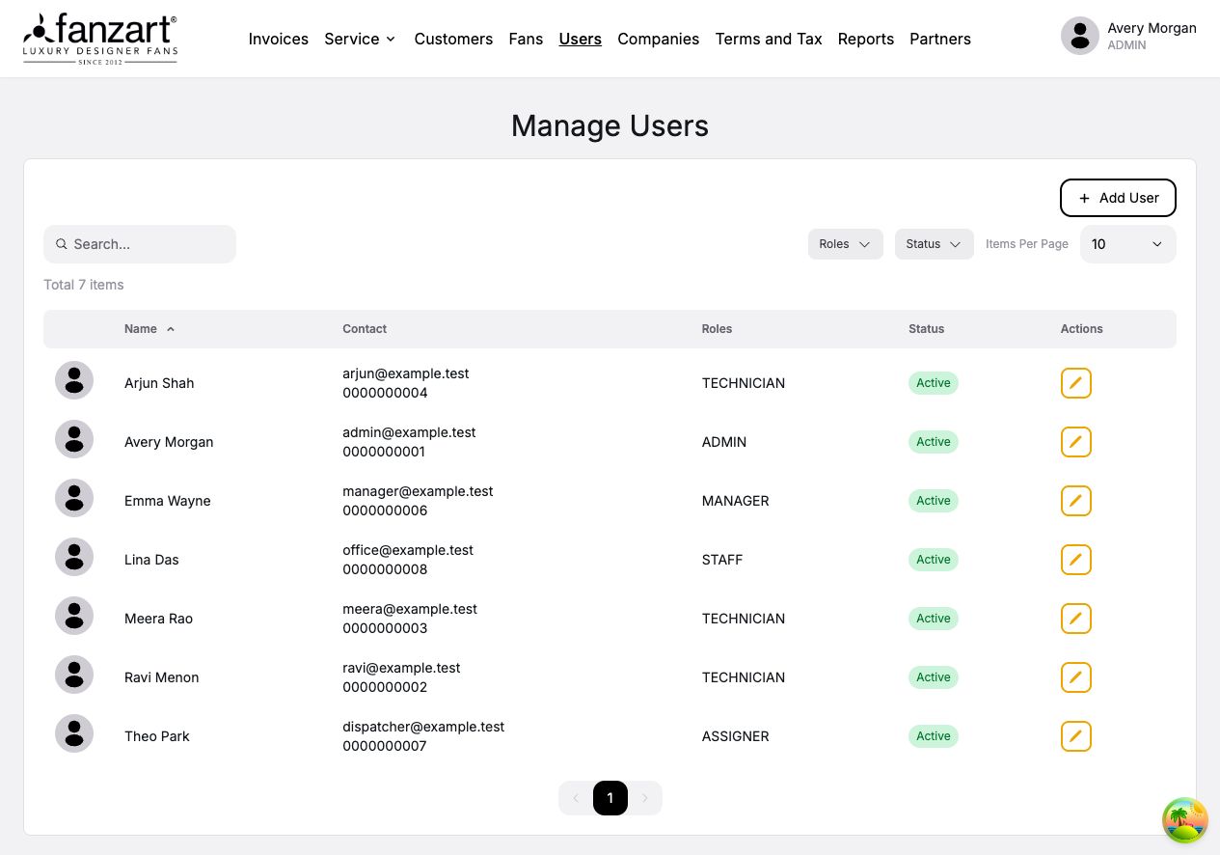Click Ravi Menon's avatar icon
Viewport: 1220px width, 855px height.
coord(74,675)
